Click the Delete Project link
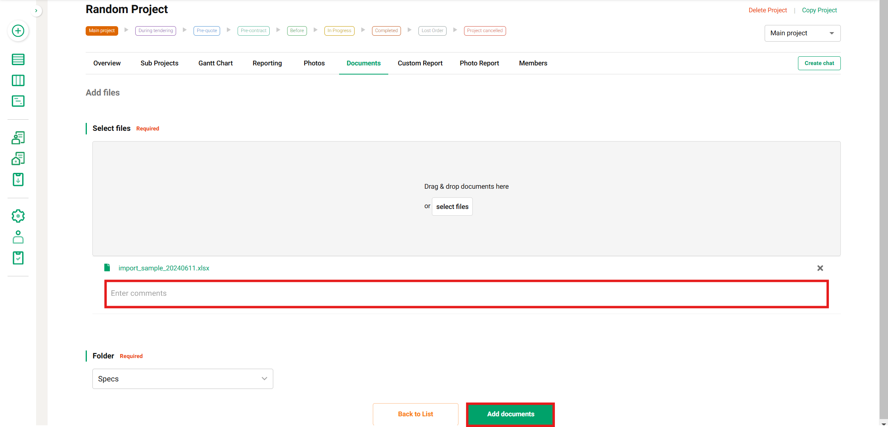Image resolution: width=888 pixels, height=427 pixels. pyautogui.click(x=767, y=10)
